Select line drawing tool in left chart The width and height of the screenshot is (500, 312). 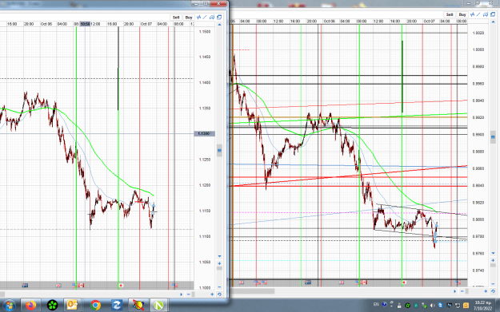point(205,18)
